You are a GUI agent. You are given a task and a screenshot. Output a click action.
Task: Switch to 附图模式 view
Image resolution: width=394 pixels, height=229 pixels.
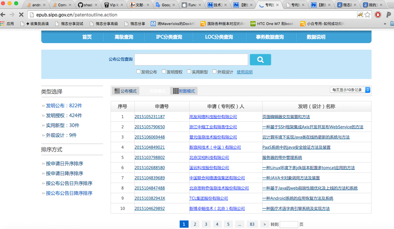pyautogui.click(x=184, y=91)
